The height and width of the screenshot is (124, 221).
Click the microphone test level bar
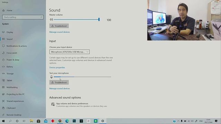point(82,77)
